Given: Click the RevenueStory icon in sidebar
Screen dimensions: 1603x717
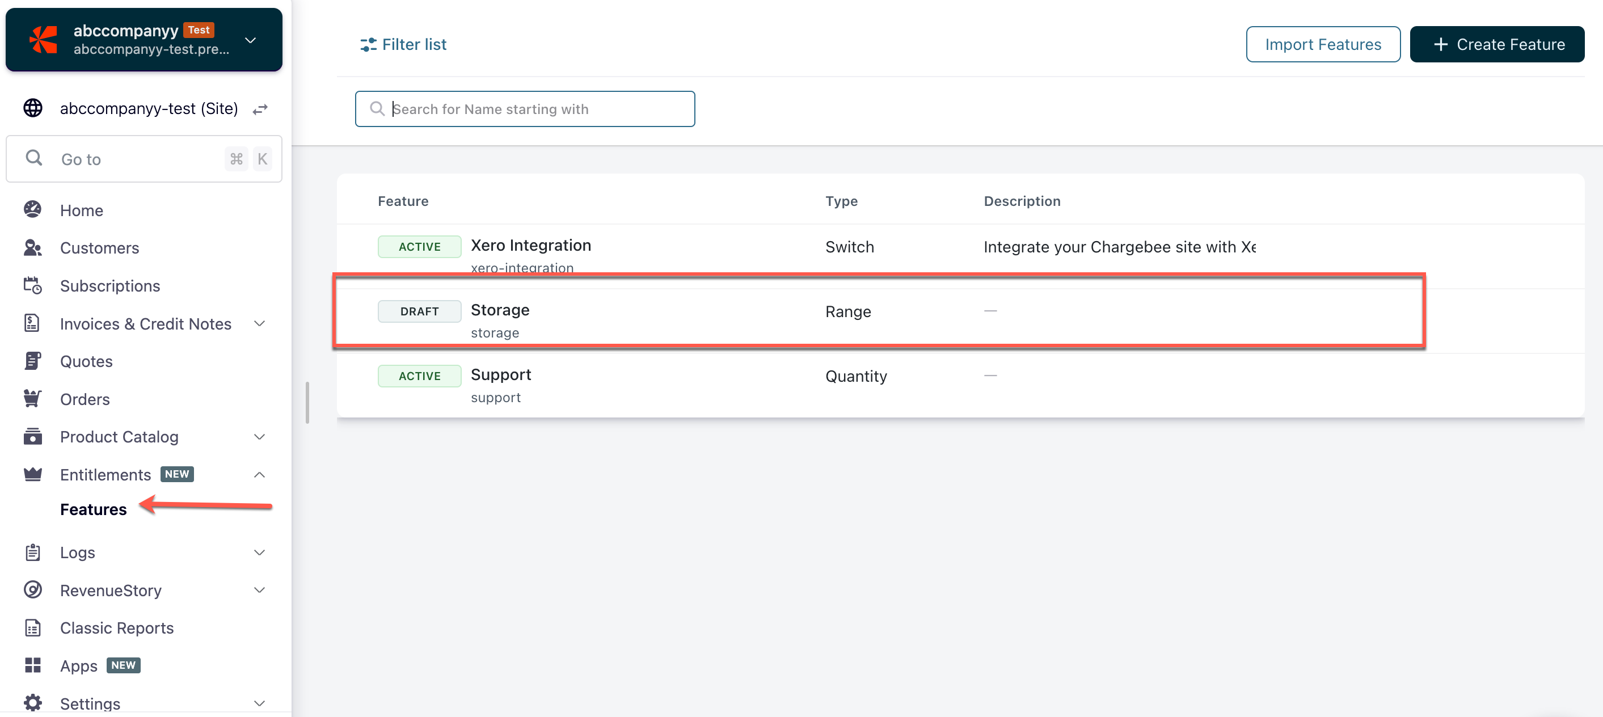Looking at the screenshot, I should click(32, 589).
